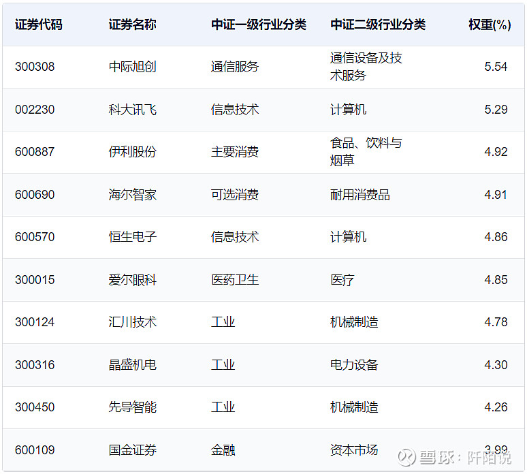
Task: Select the name 海尔智家
Action: (x=132, y=195)
